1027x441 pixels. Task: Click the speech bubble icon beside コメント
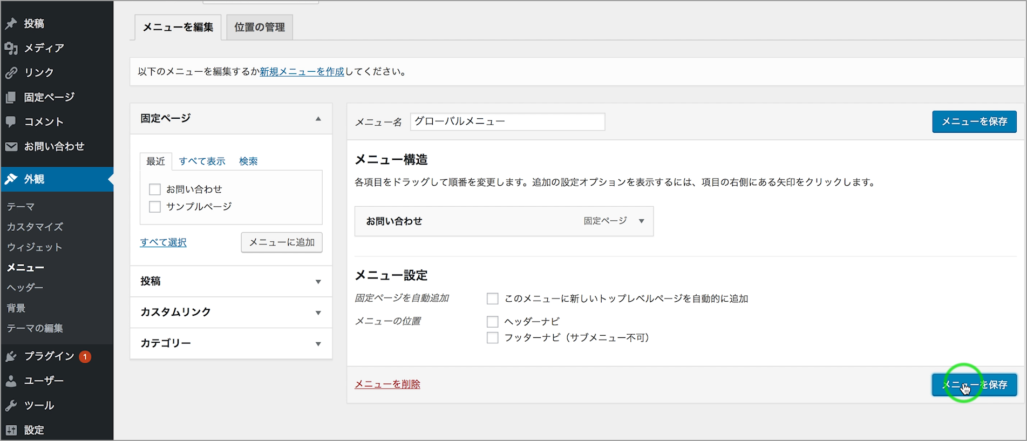(x=11, y=122)
